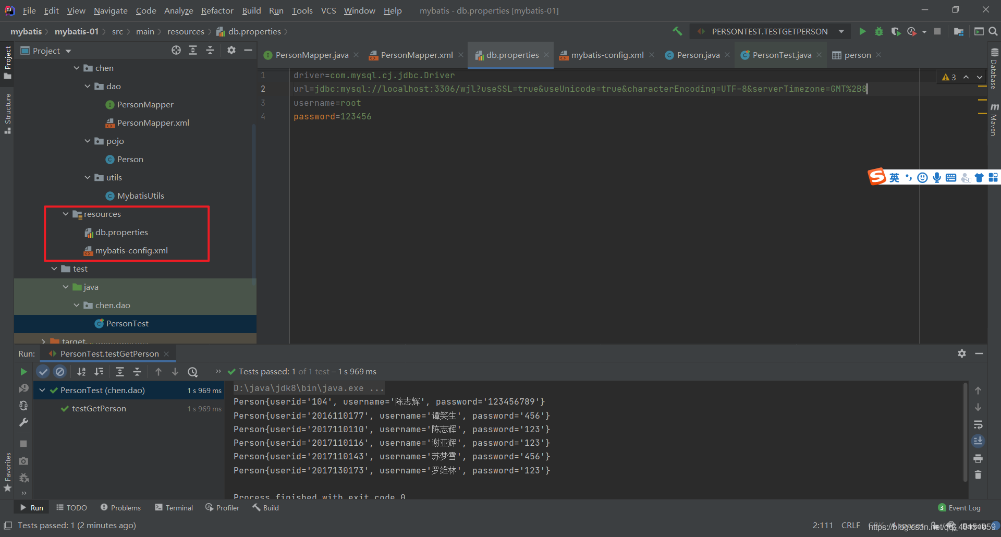The height and width of the screenshot is (537, 1001).
Task: Go to previous failed test arrow
Action: point(158,372)
